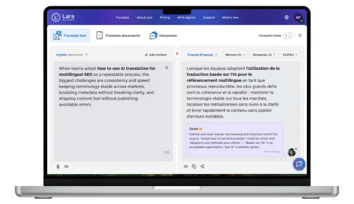354x204 pixels.
Task: Toggle Incognito mode switch
Action: point(287,35)
